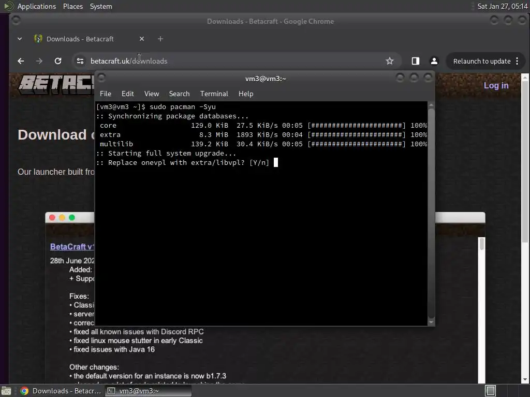Open terminal Edit menu
The image size is (530, 397).
127,94
